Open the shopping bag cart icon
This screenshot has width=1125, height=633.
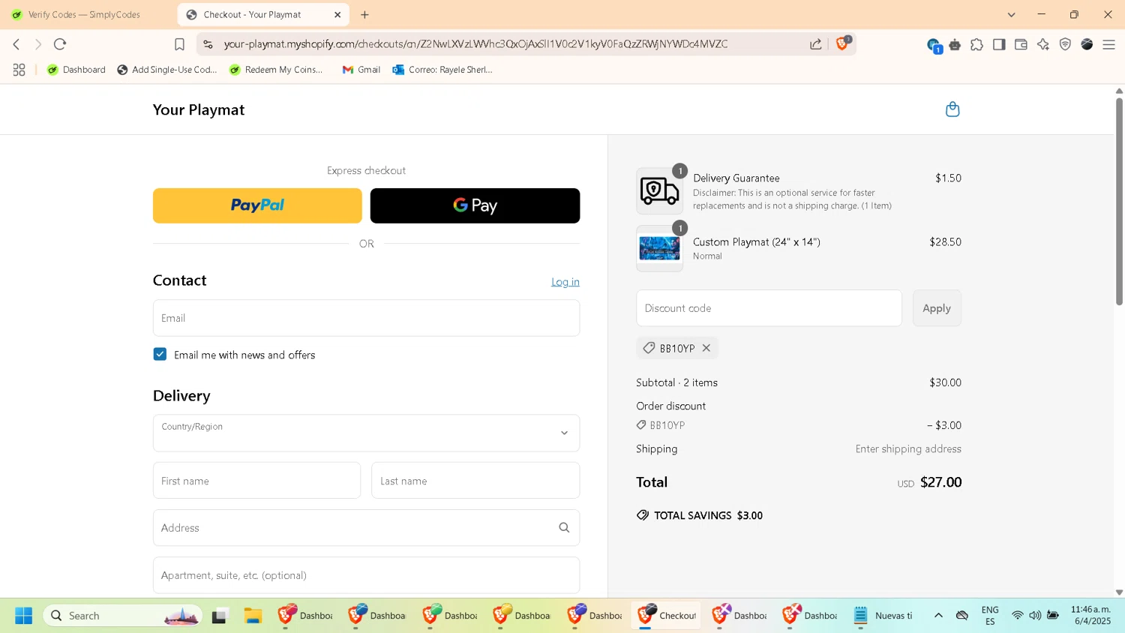tap(952, 109)
